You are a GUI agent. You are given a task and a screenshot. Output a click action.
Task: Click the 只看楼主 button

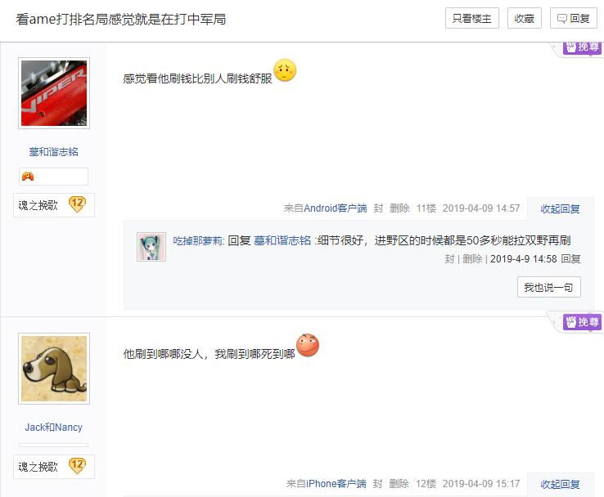click(472, 18)
